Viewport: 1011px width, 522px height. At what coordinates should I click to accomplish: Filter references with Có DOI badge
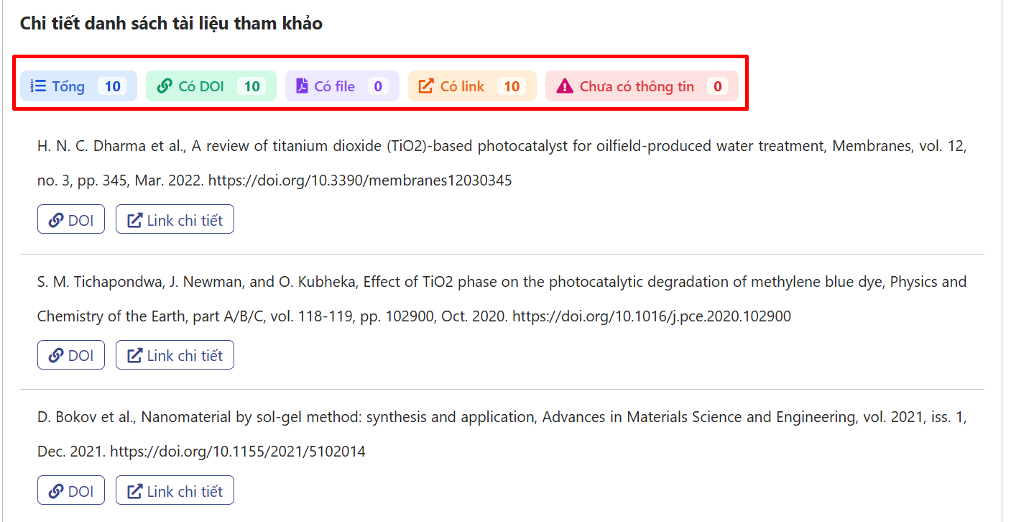pos(211,86)
